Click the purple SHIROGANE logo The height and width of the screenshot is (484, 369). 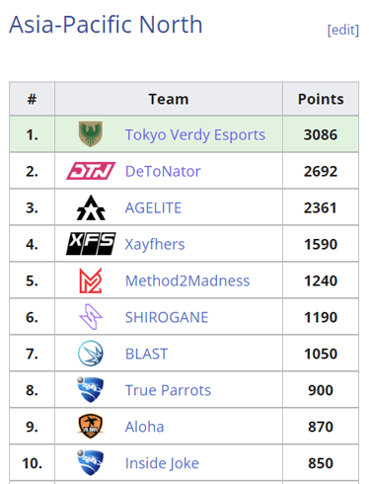[x=91, y=317]
